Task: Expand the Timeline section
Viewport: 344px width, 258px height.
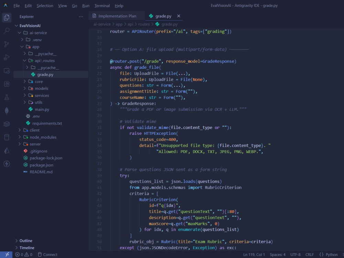Action: [x=27, y=248]
